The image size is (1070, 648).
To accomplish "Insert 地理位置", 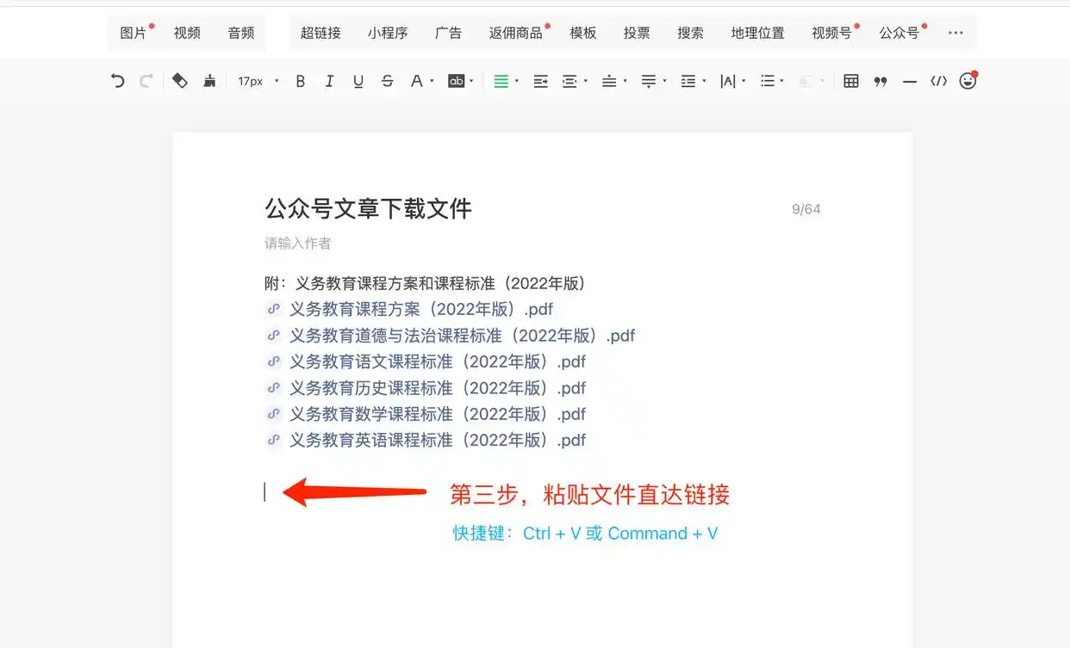I will point(757,33).
